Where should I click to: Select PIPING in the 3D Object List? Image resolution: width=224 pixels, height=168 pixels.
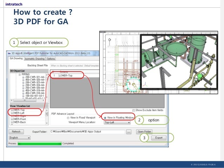26,74
